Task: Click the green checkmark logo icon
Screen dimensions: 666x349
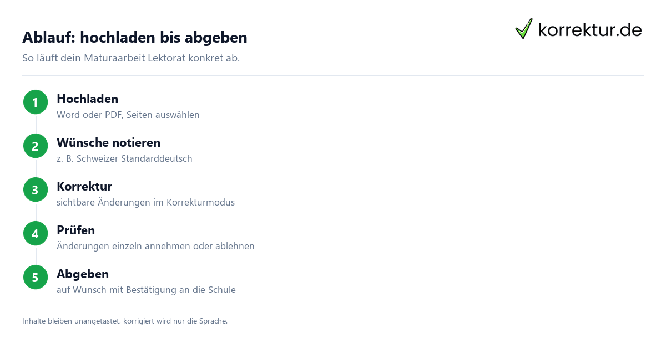Action: click(x=524, y=29)
